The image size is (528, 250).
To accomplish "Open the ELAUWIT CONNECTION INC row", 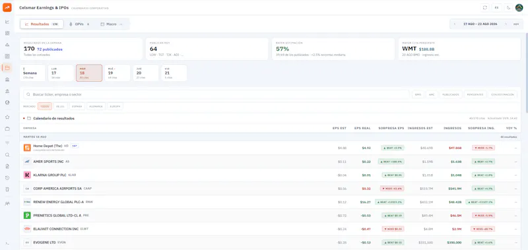I will (270, 229).
